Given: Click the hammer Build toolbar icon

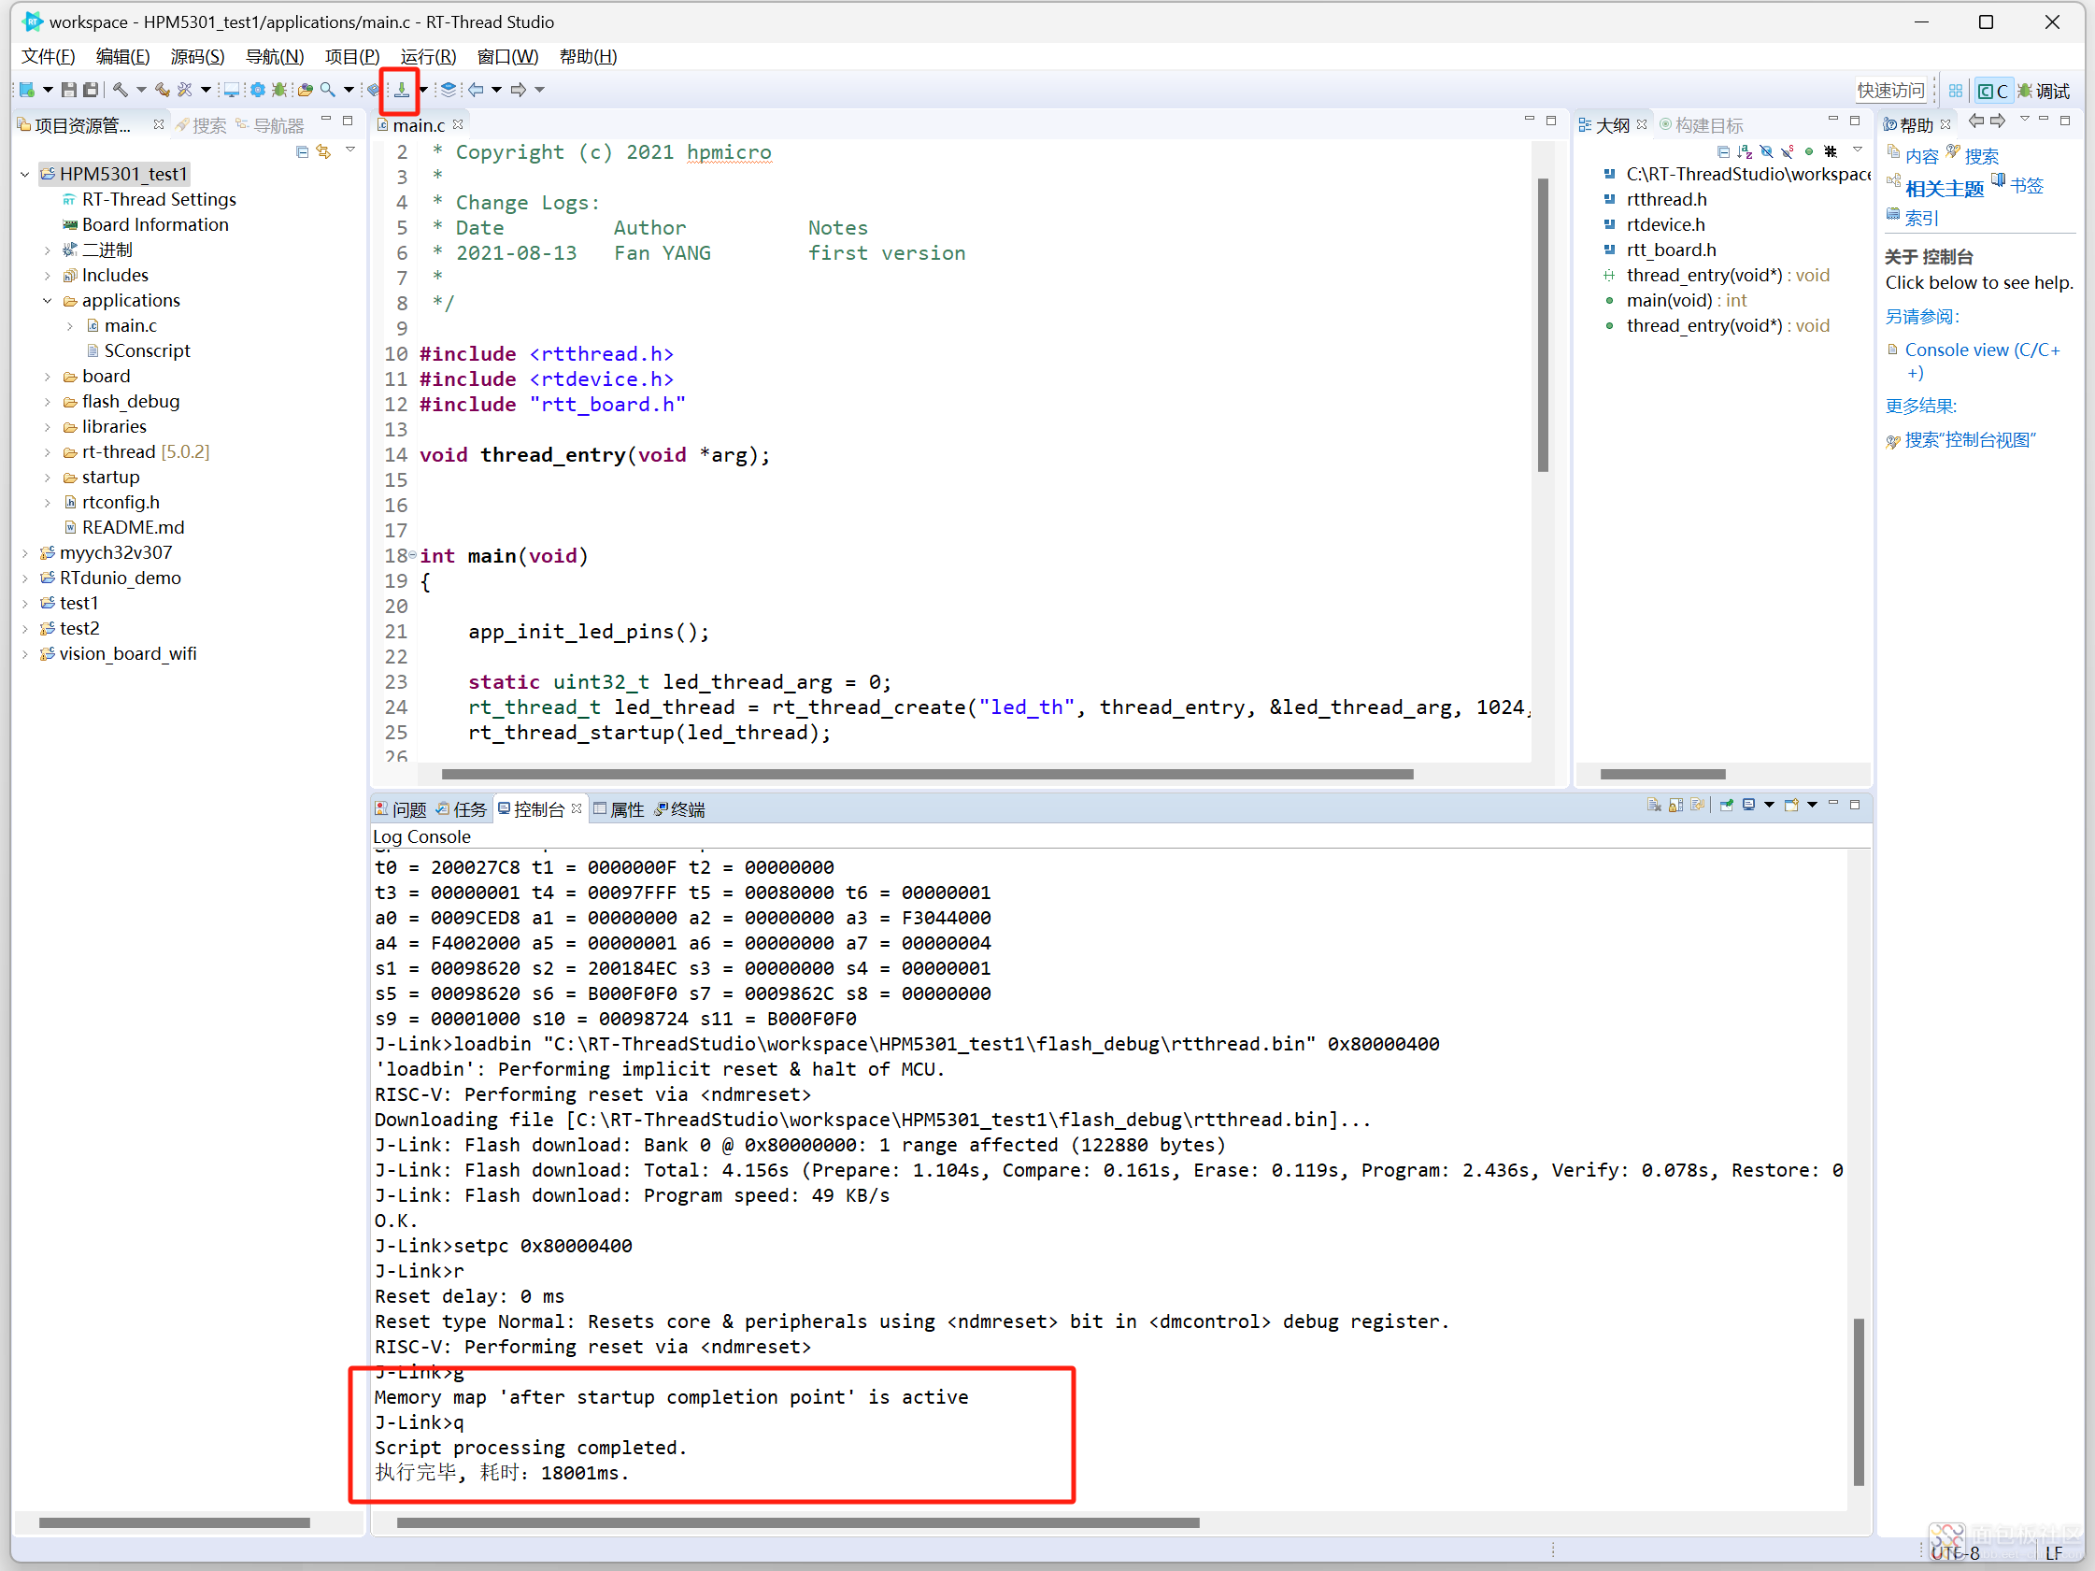Looking at the screenshot, I should [x=121, y=89].
